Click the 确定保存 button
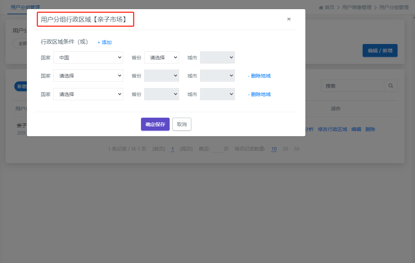The width and height of the screenshot is (415, 263). 155,124
